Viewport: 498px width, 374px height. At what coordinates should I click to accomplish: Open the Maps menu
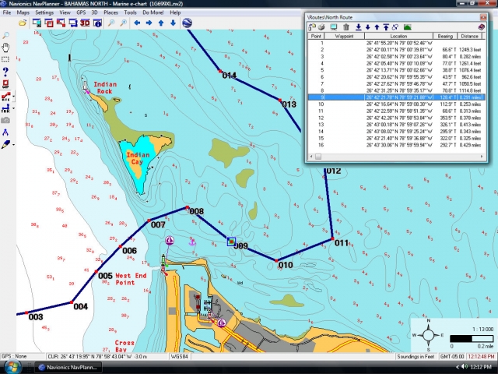tap(23, 12)
